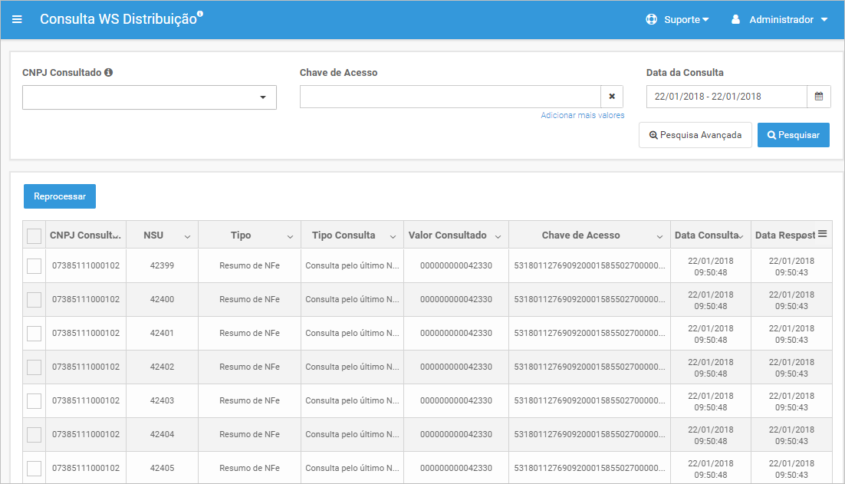The height and width of the screenshot is (484, 845).
Task: Open the calendar date picker
Action: [x=819, y=97]
